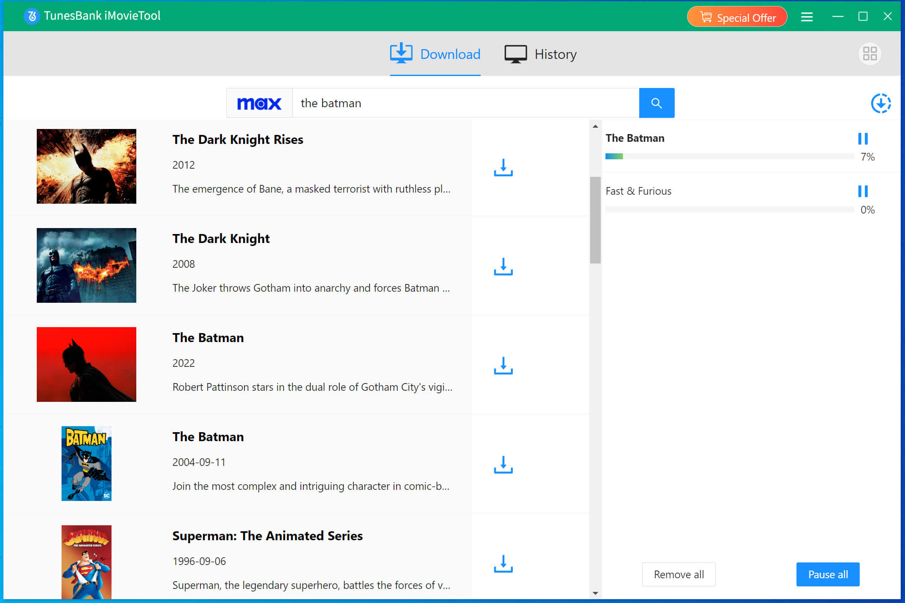Image resolution: width=905 pixels, height=603 pixels.
Task: Click 'The Batman' in download queue
Action: 635,138
